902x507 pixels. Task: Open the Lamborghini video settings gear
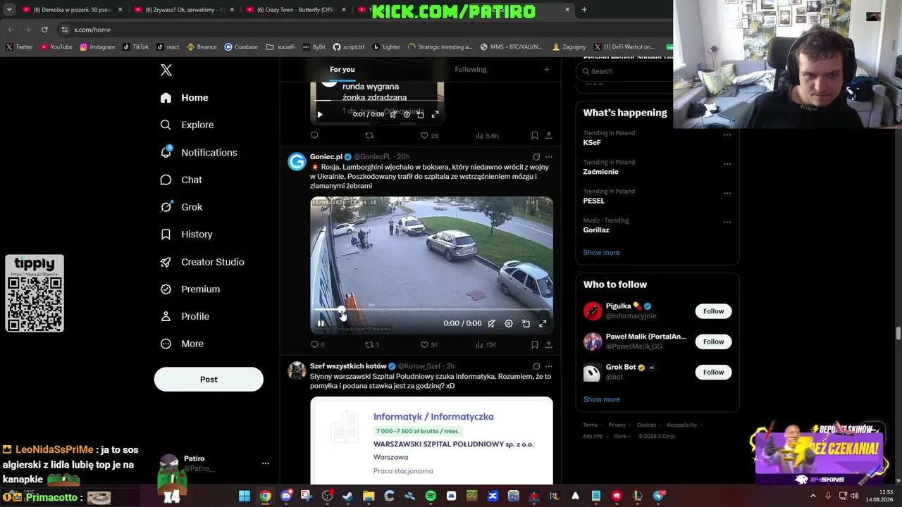[x=509, y=324]
